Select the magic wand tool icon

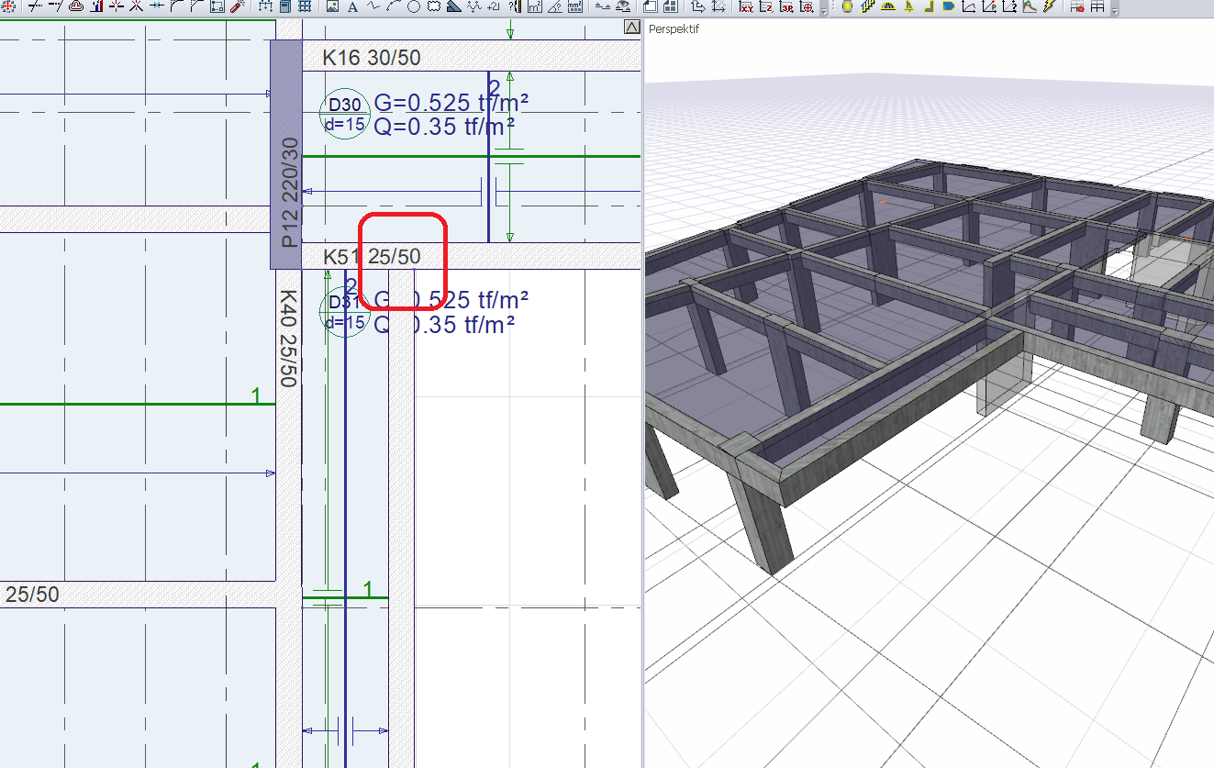coord(237,6)
